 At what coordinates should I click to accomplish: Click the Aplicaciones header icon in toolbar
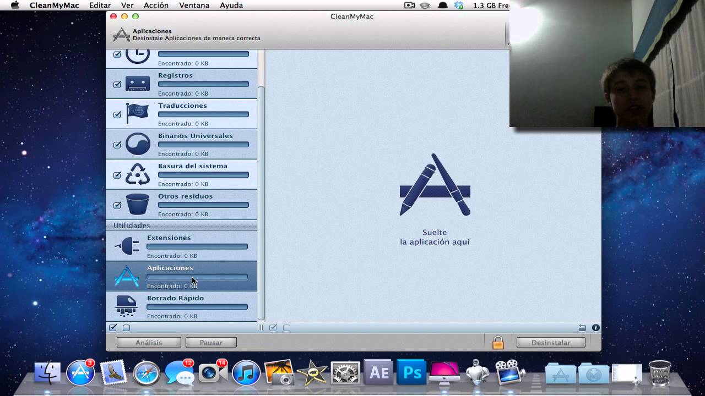click(x=121, y=35)
